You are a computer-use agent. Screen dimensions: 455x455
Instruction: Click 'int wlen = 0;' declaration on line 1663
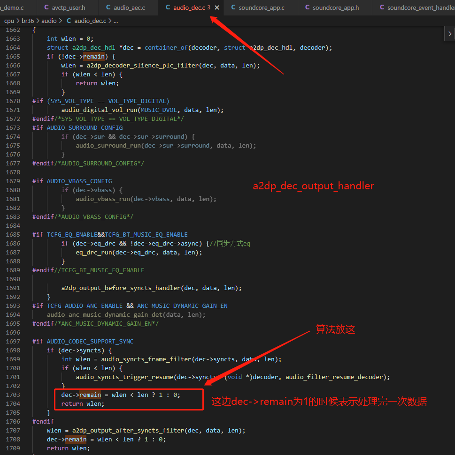tap(70, 39)
